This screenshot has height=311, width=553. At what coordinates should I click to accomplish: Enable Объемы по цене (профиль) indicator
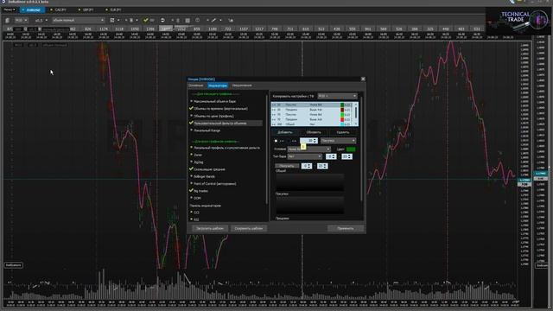(x=213, y=116)
